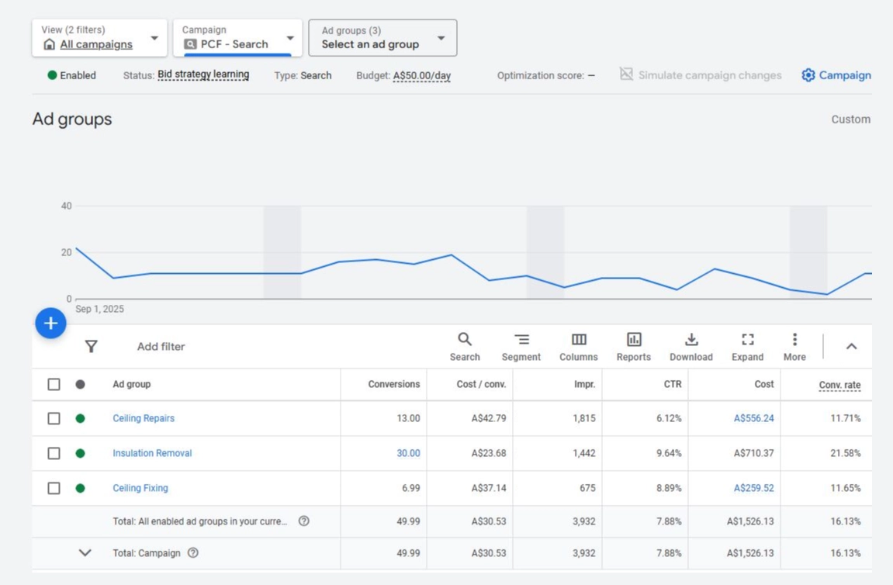Expand the Total: Campaign row chevron
Image resolution: width=893 pixels, height=585 pixels.
coord(85,553)
